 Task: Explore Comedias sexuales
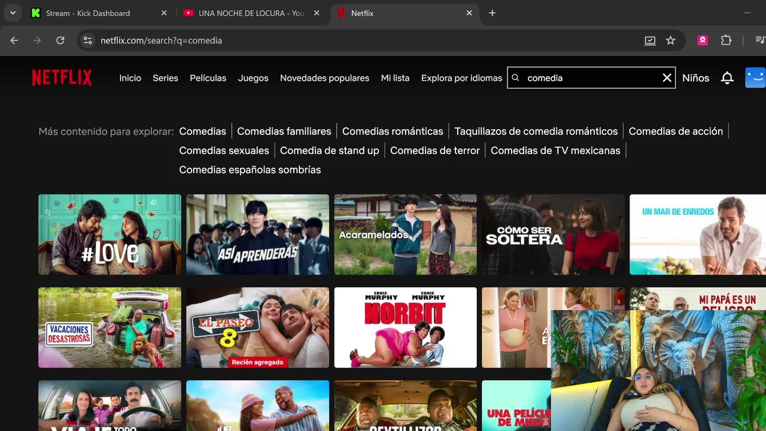point(224,150)
